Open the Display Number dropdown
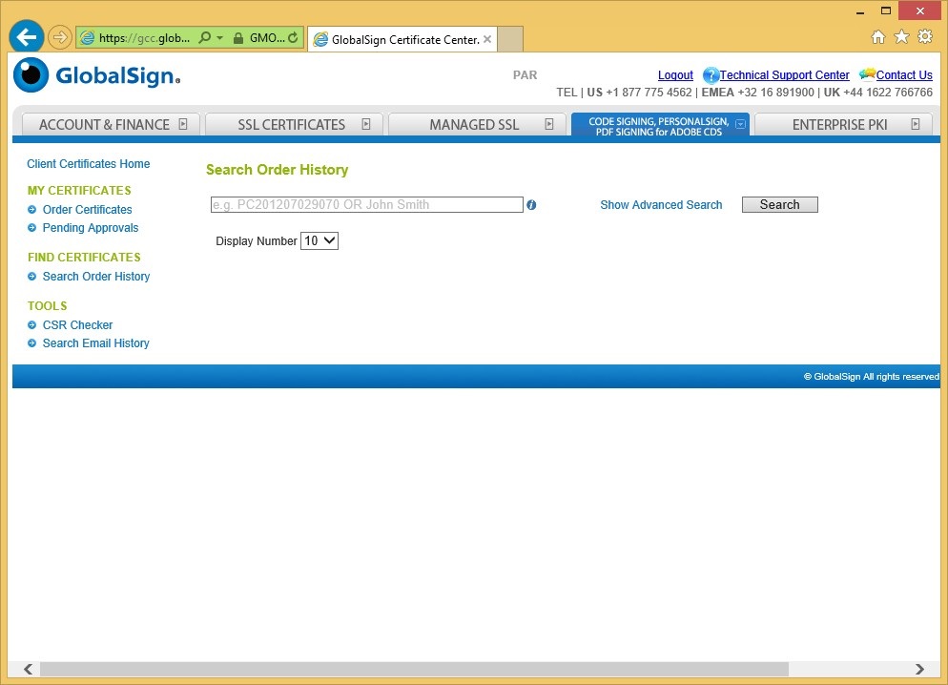 click(x=319, y=240)
